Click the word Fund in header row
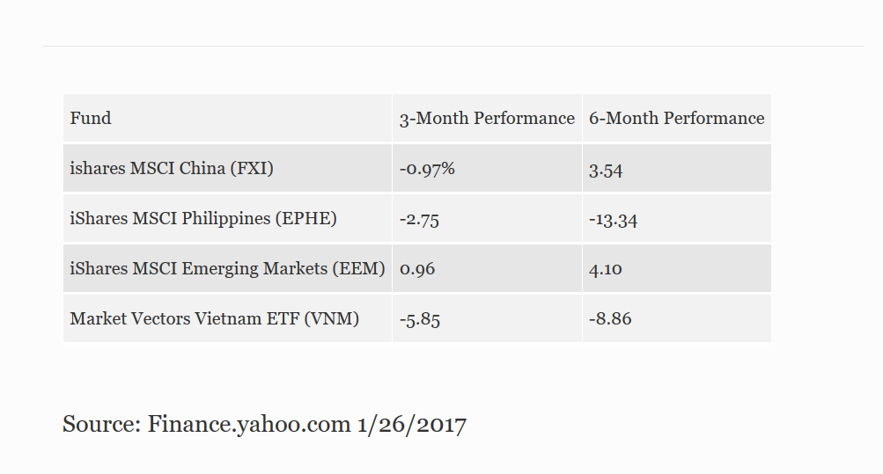883x474 pixels. (x=91, y=119)
